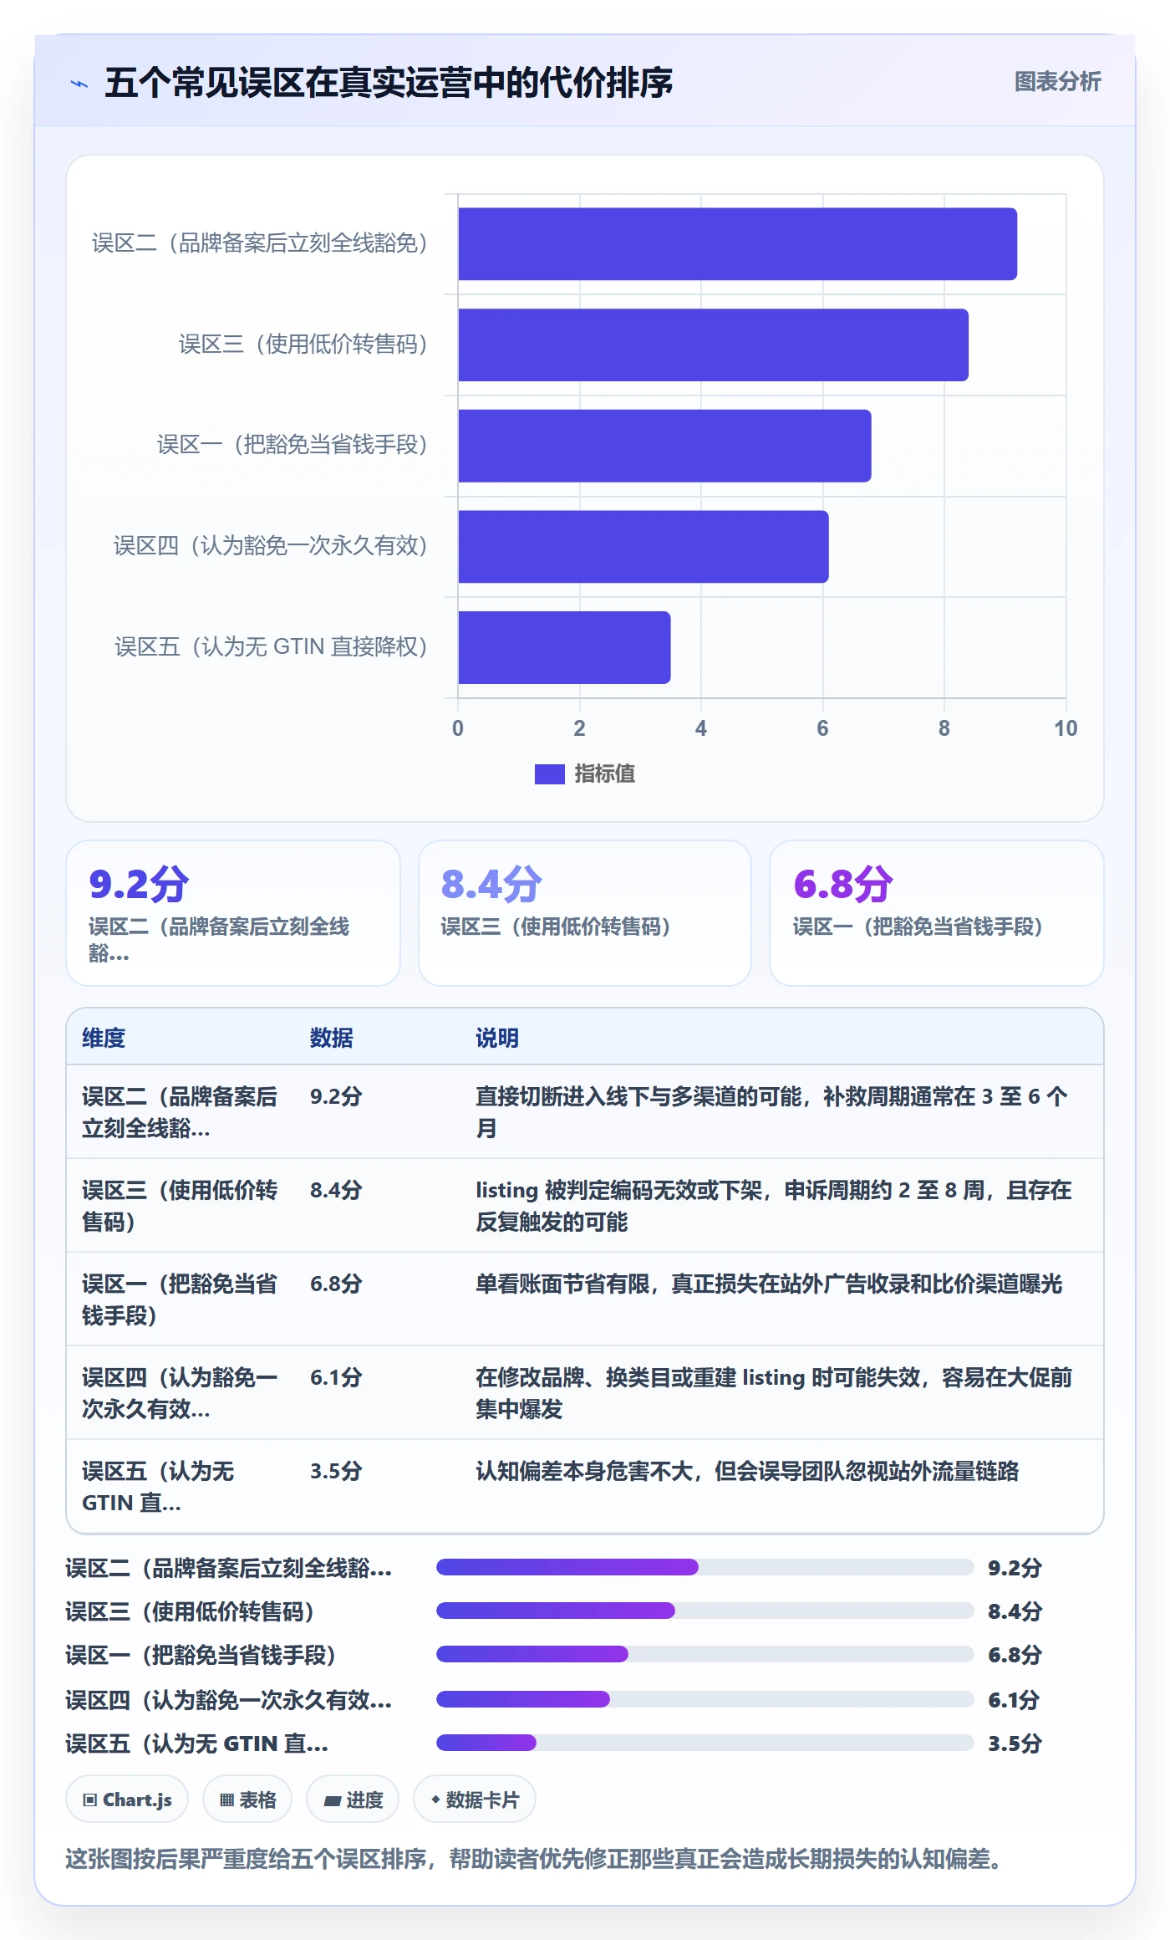The width and height of the screenshot is (1170, 1940).
Task: Select the Chart.js tag
Action: point(127,1800)
